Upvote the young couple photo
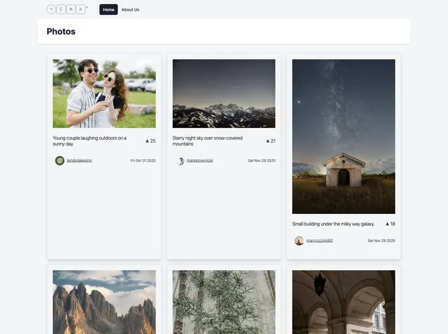Screen dimensions: 448x334 point(150,141)
